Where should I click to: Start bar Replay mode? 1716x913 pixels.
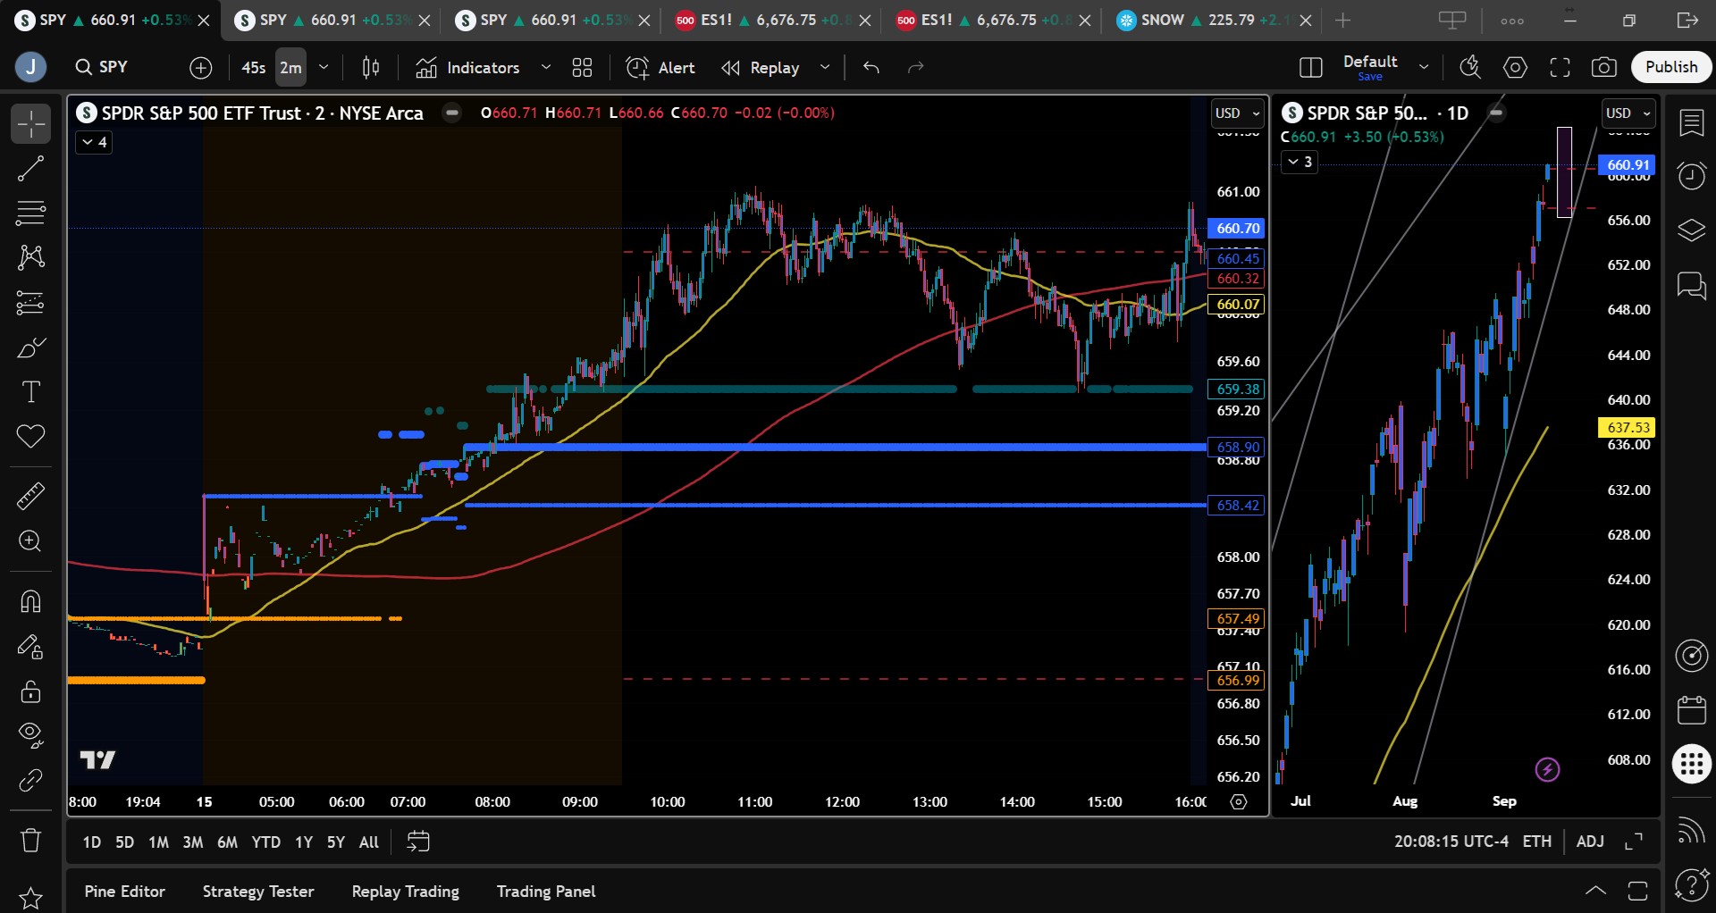(x=761, y=67)
